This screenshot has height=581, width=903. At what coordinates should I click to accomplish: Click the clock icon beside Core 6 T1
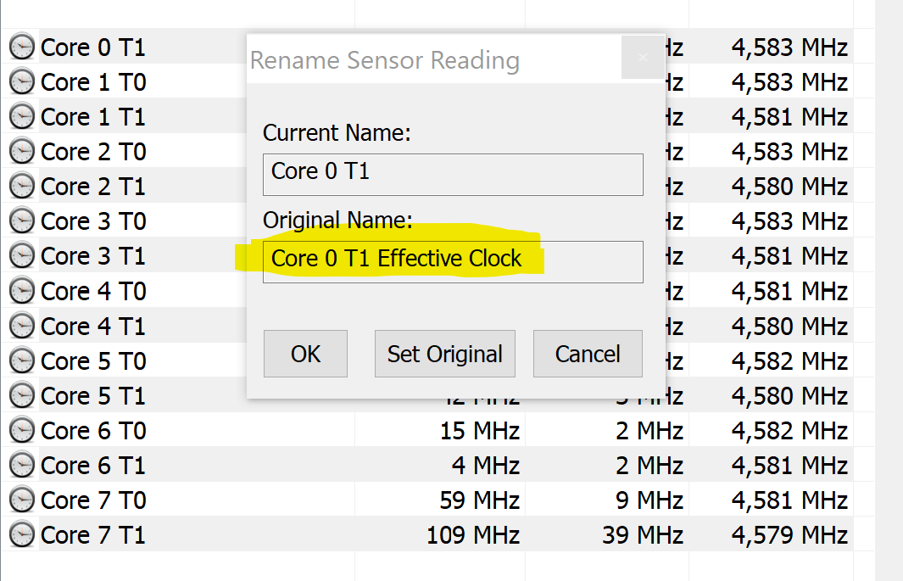(21, 466)
